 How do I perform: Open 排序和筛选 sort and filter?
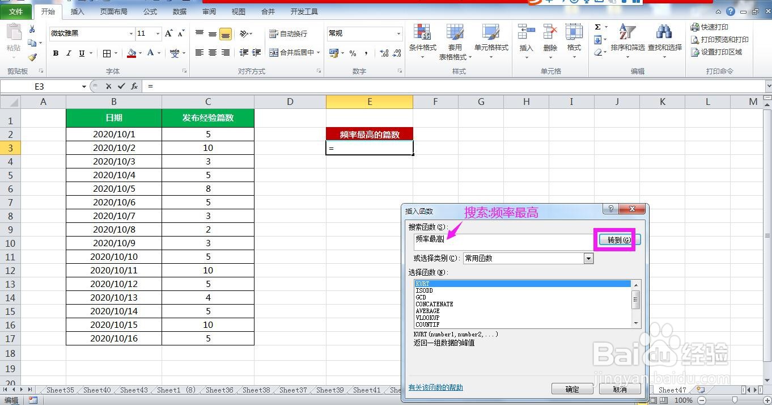627,41
